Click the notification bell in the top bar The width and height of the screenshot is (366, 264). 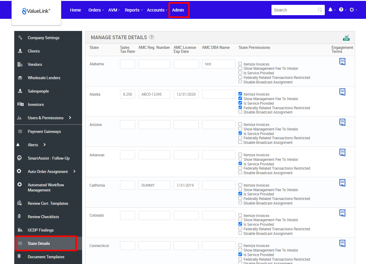tap(330, 10)
